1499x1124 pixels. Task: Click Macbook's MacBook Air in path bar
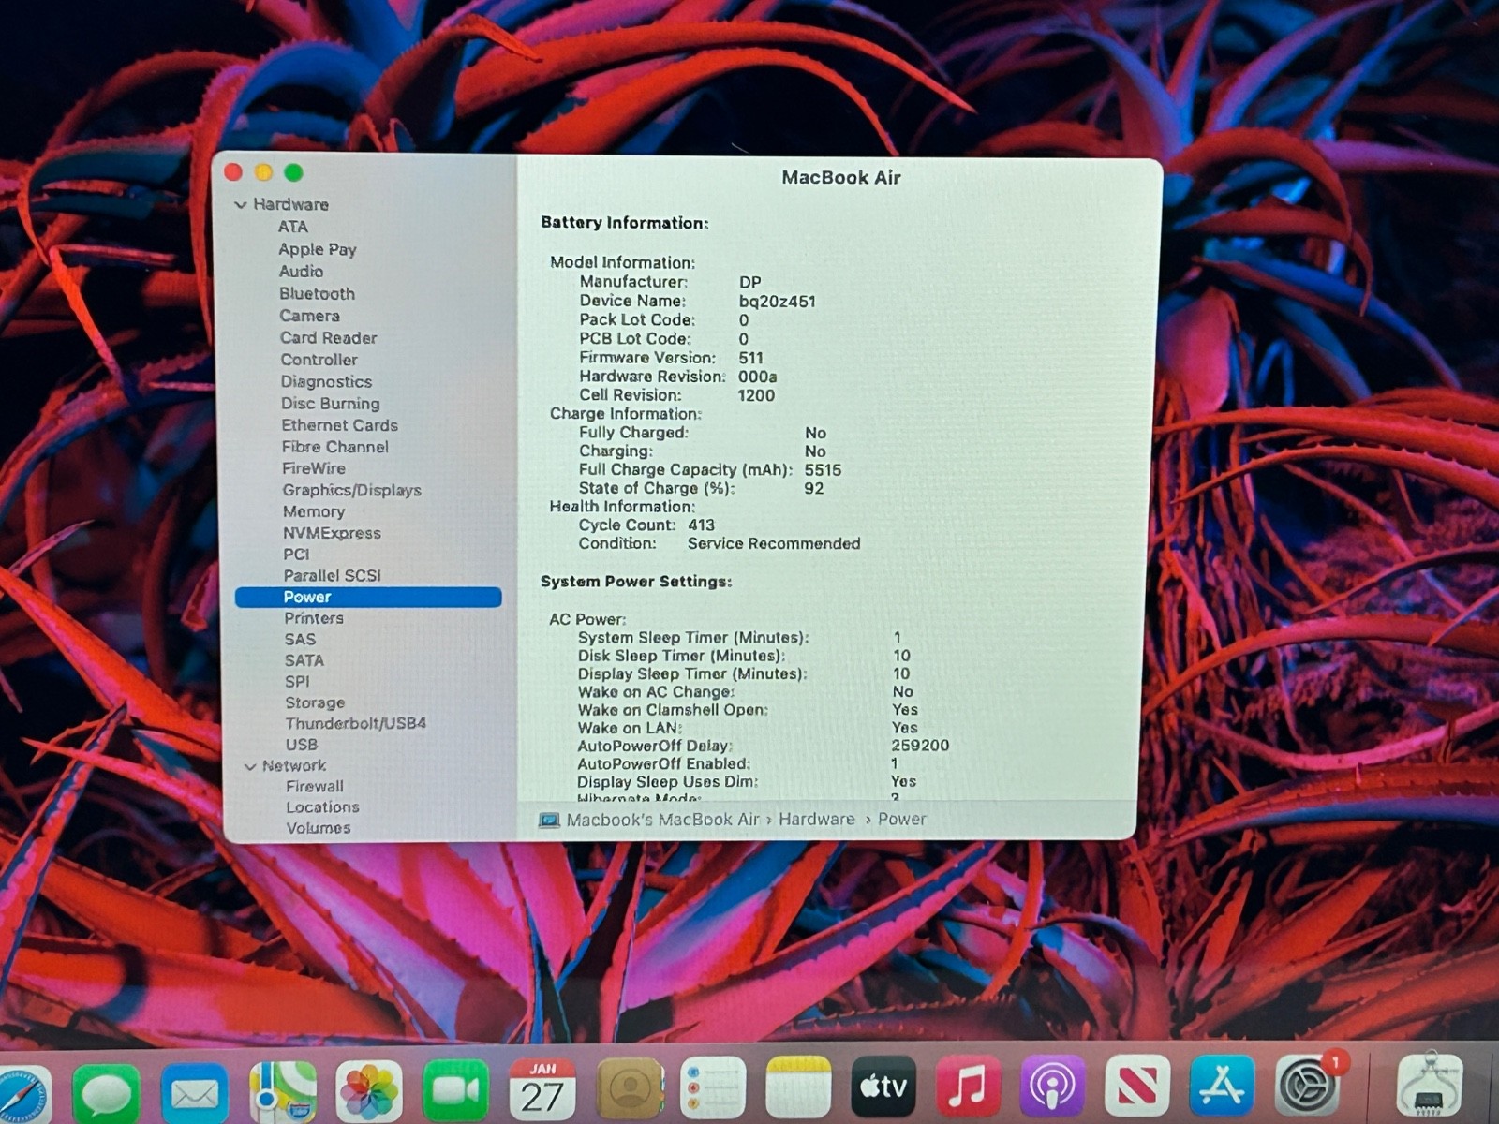(661, 820)
